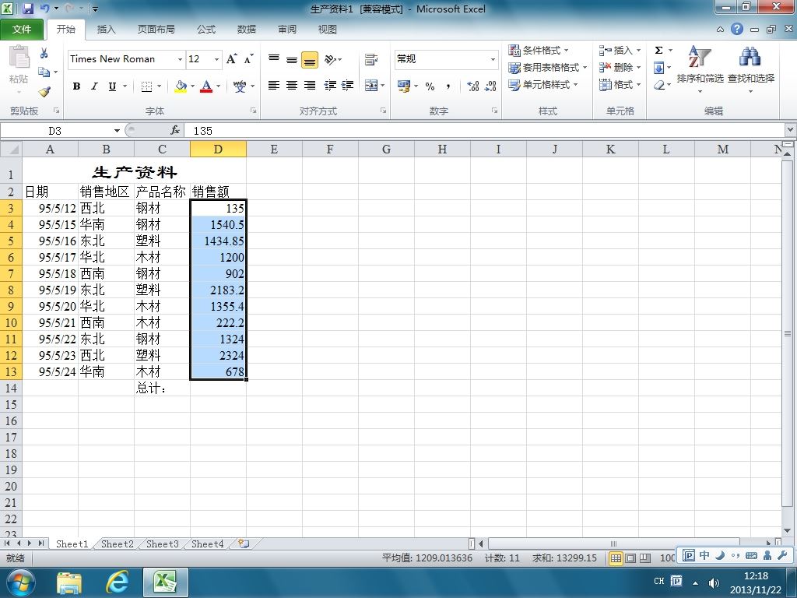The height and width of the screenshot is (598, 797).
Task: Open Sort and Filter (排序和筛选)
Action: 700,69
